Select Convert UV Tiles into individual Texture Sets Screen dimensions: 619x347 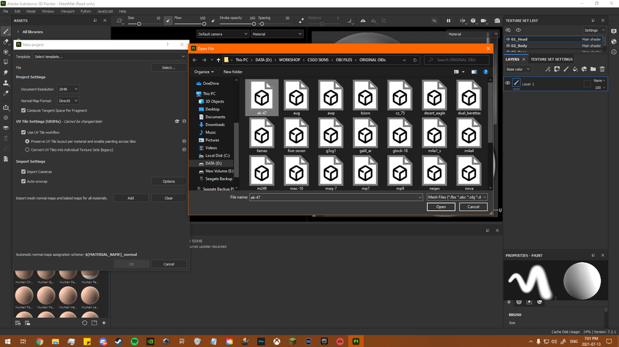[x=27, y=150]
